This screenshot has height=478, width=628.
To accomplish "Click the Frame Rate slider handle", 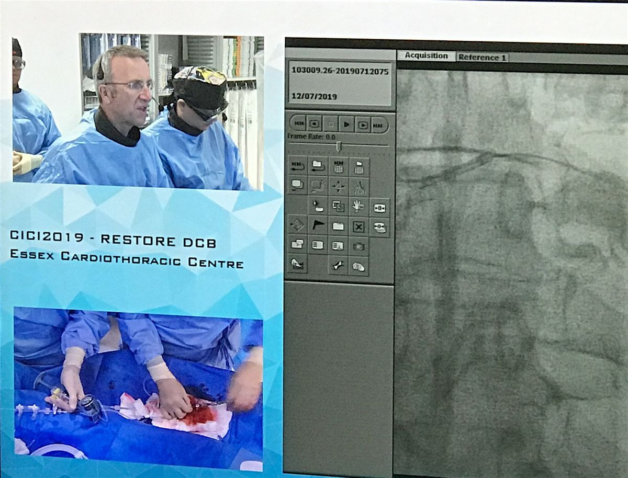I will (x=339, y=146).
